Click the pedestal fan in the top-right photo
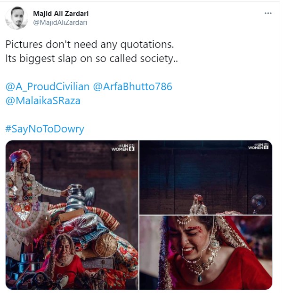283x293 pixels. [x=259, y=203]
